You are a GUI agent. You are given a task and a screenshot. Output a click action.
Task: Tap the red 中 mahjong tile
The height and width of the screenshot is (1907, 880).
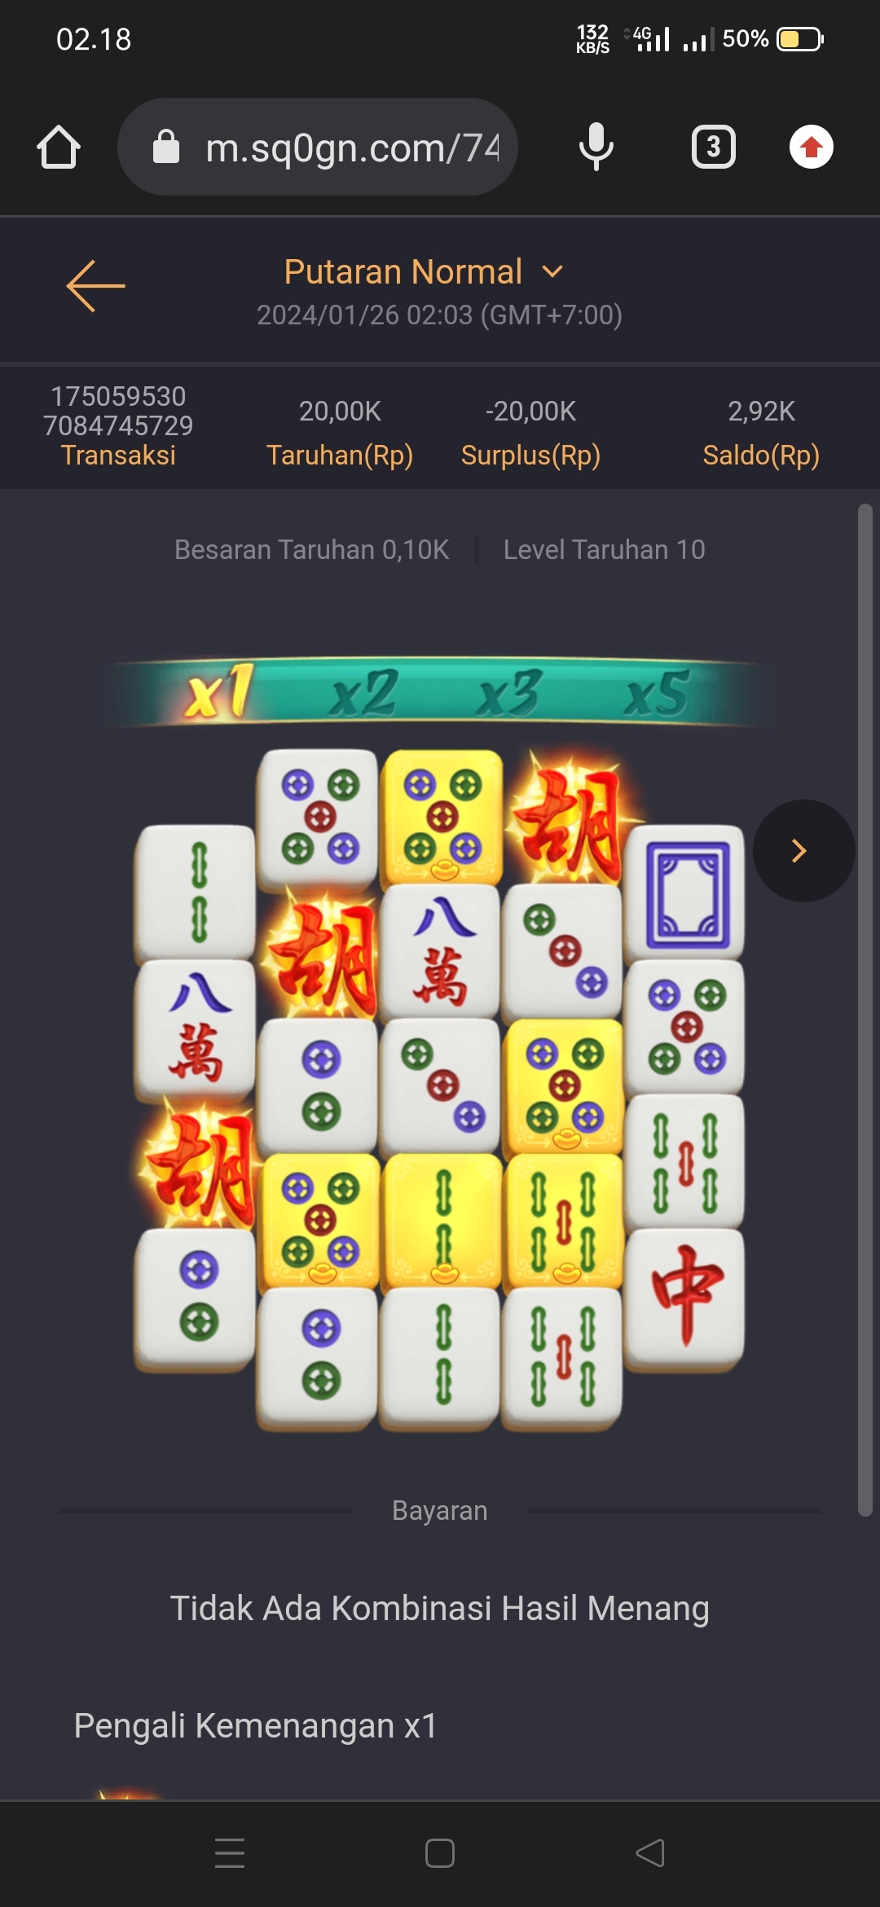point(686,1296)
